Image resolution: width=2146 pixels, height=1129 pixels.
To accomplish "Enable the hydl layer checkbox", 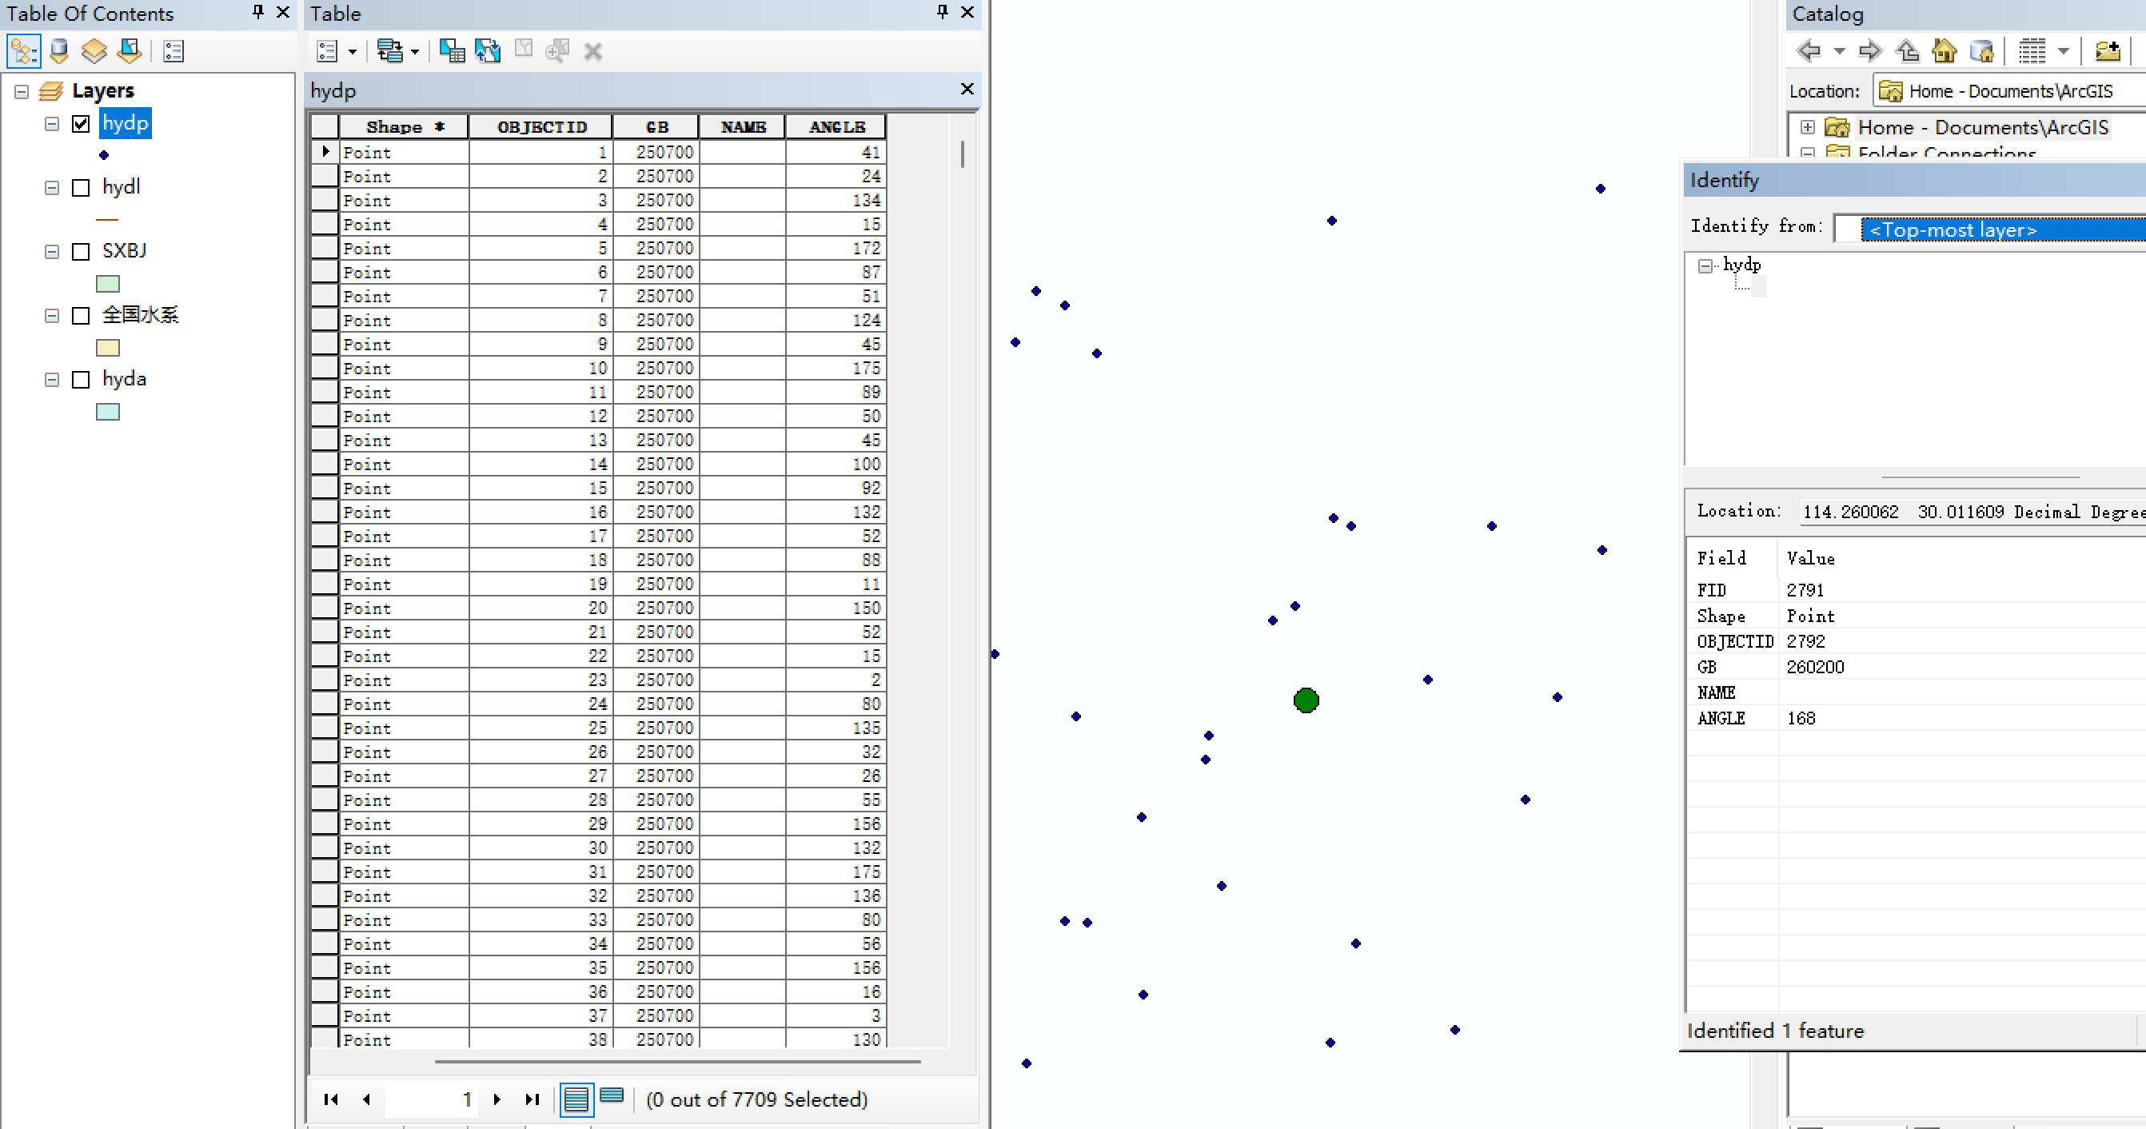I will pyautogui.click(x=81, y=187).
